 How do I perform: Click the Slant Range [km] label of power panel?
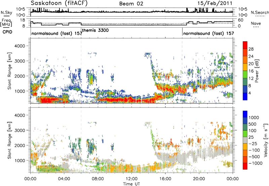[x=9, y=71]
